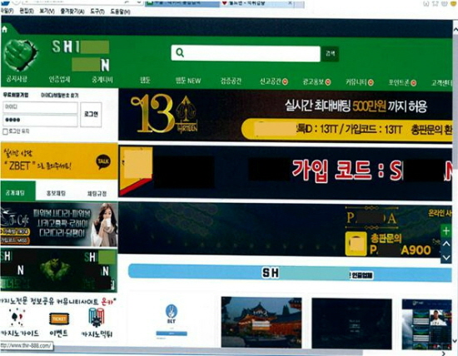Open the 아이디/비밀번호 찾기 link

[x=60, y=95]
